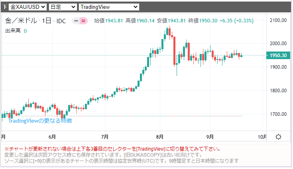Click the 1日 interval label in the title
293x169 pixels.
point(47,21)
